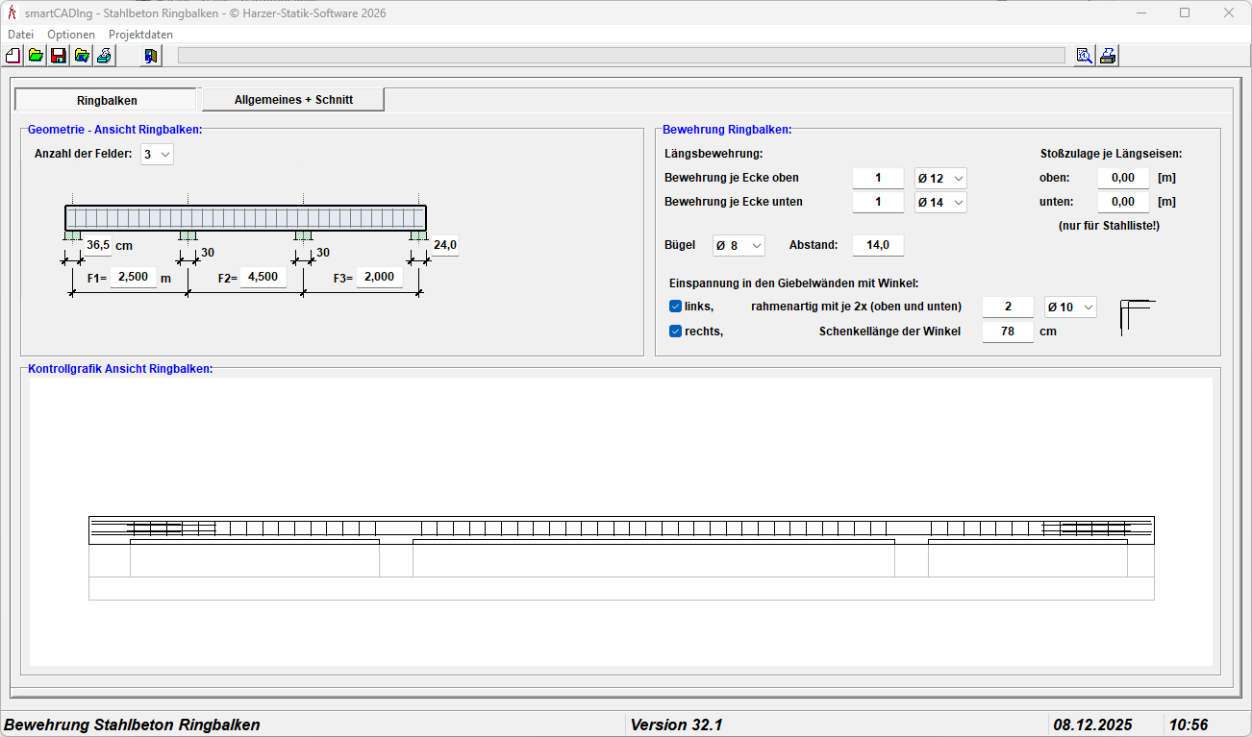Click the F2 span length field

tap(263, 277)
